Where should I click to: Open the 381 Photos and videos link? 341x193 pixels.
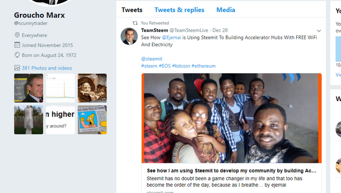tap(47, 68)
